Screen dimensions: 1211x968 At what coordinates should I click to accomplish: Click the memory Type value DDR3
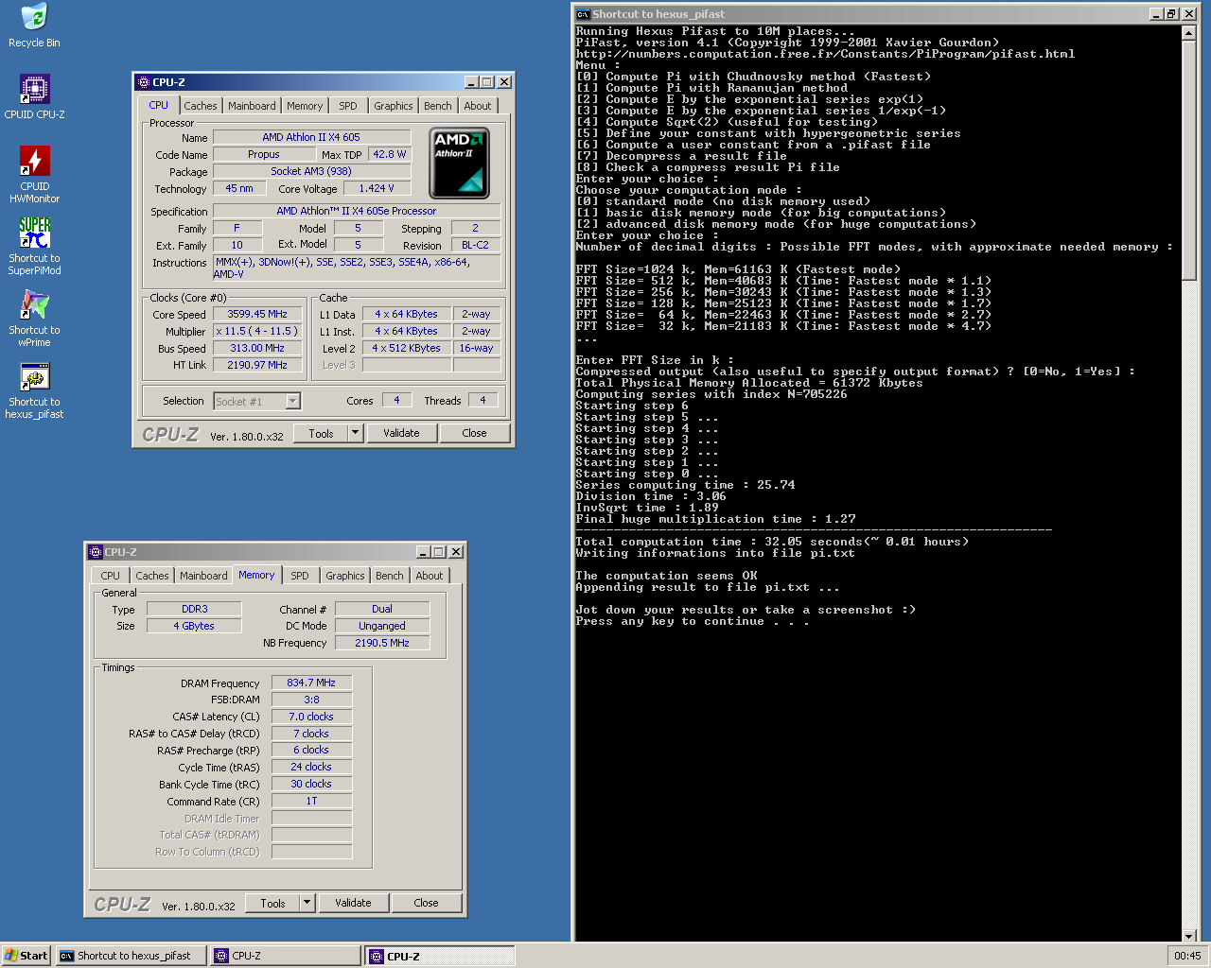click(x=194, y=609)
